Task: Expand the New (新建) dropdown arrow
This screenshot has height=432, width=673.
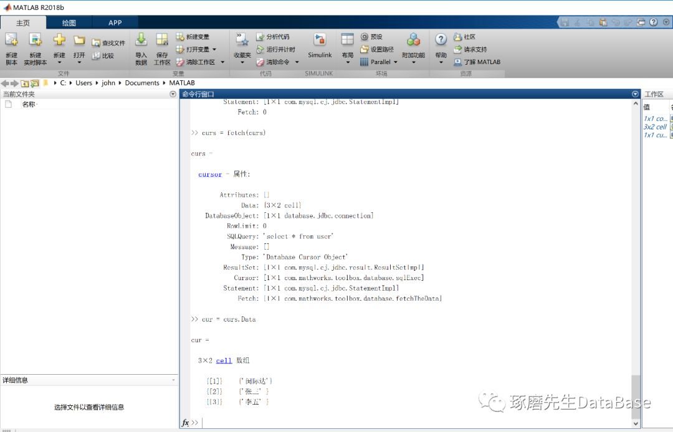Action: click(x=59, y=63)
